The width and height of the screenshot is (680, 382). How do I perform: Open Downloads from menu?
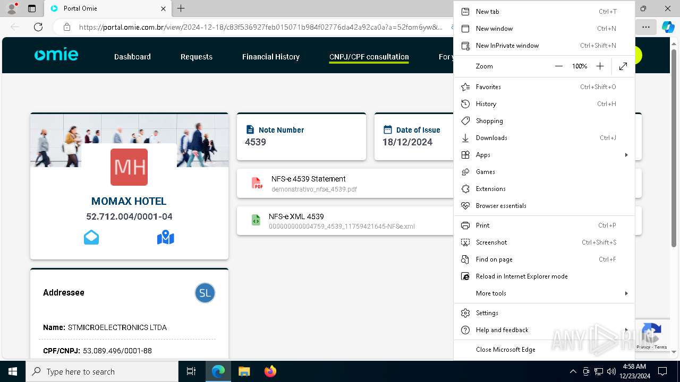click(544, 138)
